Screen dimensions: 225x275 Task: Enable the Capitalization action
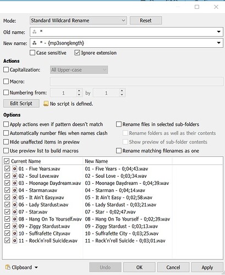[x=6, y=70]
